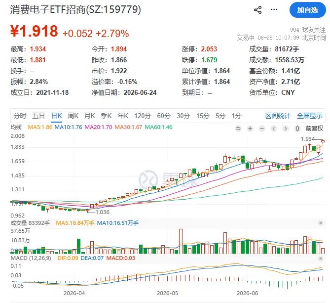Click the 涨停 value 2.053
This screenshot has height=303, width=330.
(x=209, y=49)
